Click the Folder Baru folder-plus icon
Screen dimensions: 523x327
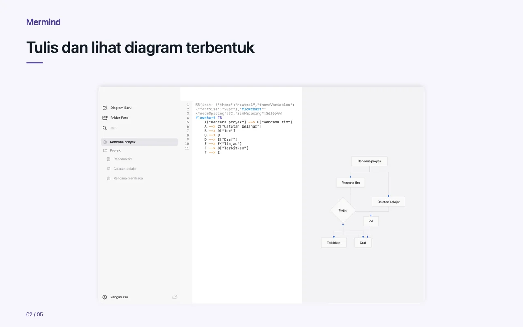[x=105, y=118]
